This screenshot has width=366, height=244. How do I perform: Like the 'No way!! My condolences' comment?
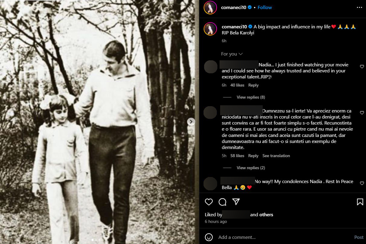click(x=362, y=183)
